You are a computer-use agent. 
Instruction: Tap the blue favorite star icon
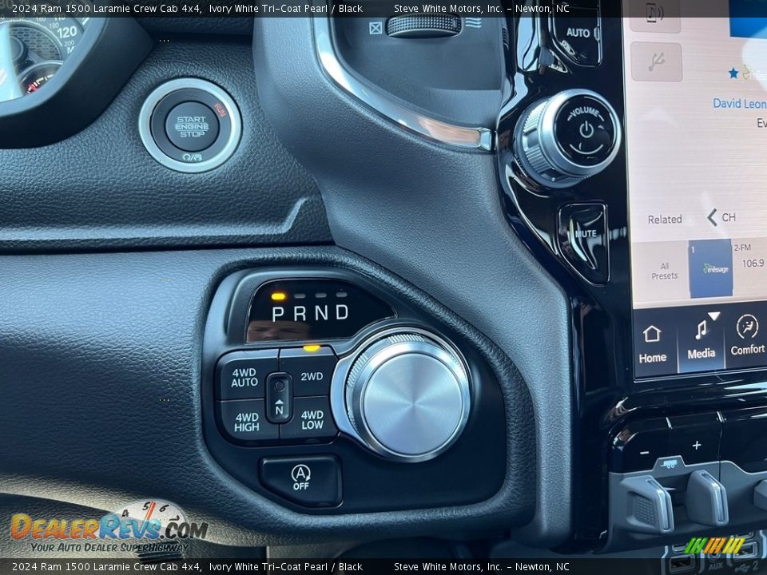coord(733,73)
